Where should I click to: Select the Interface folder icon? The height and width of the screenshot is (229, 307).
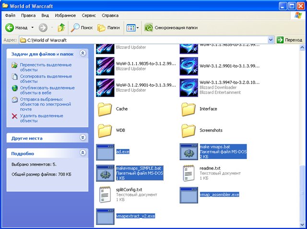[189, 109]
